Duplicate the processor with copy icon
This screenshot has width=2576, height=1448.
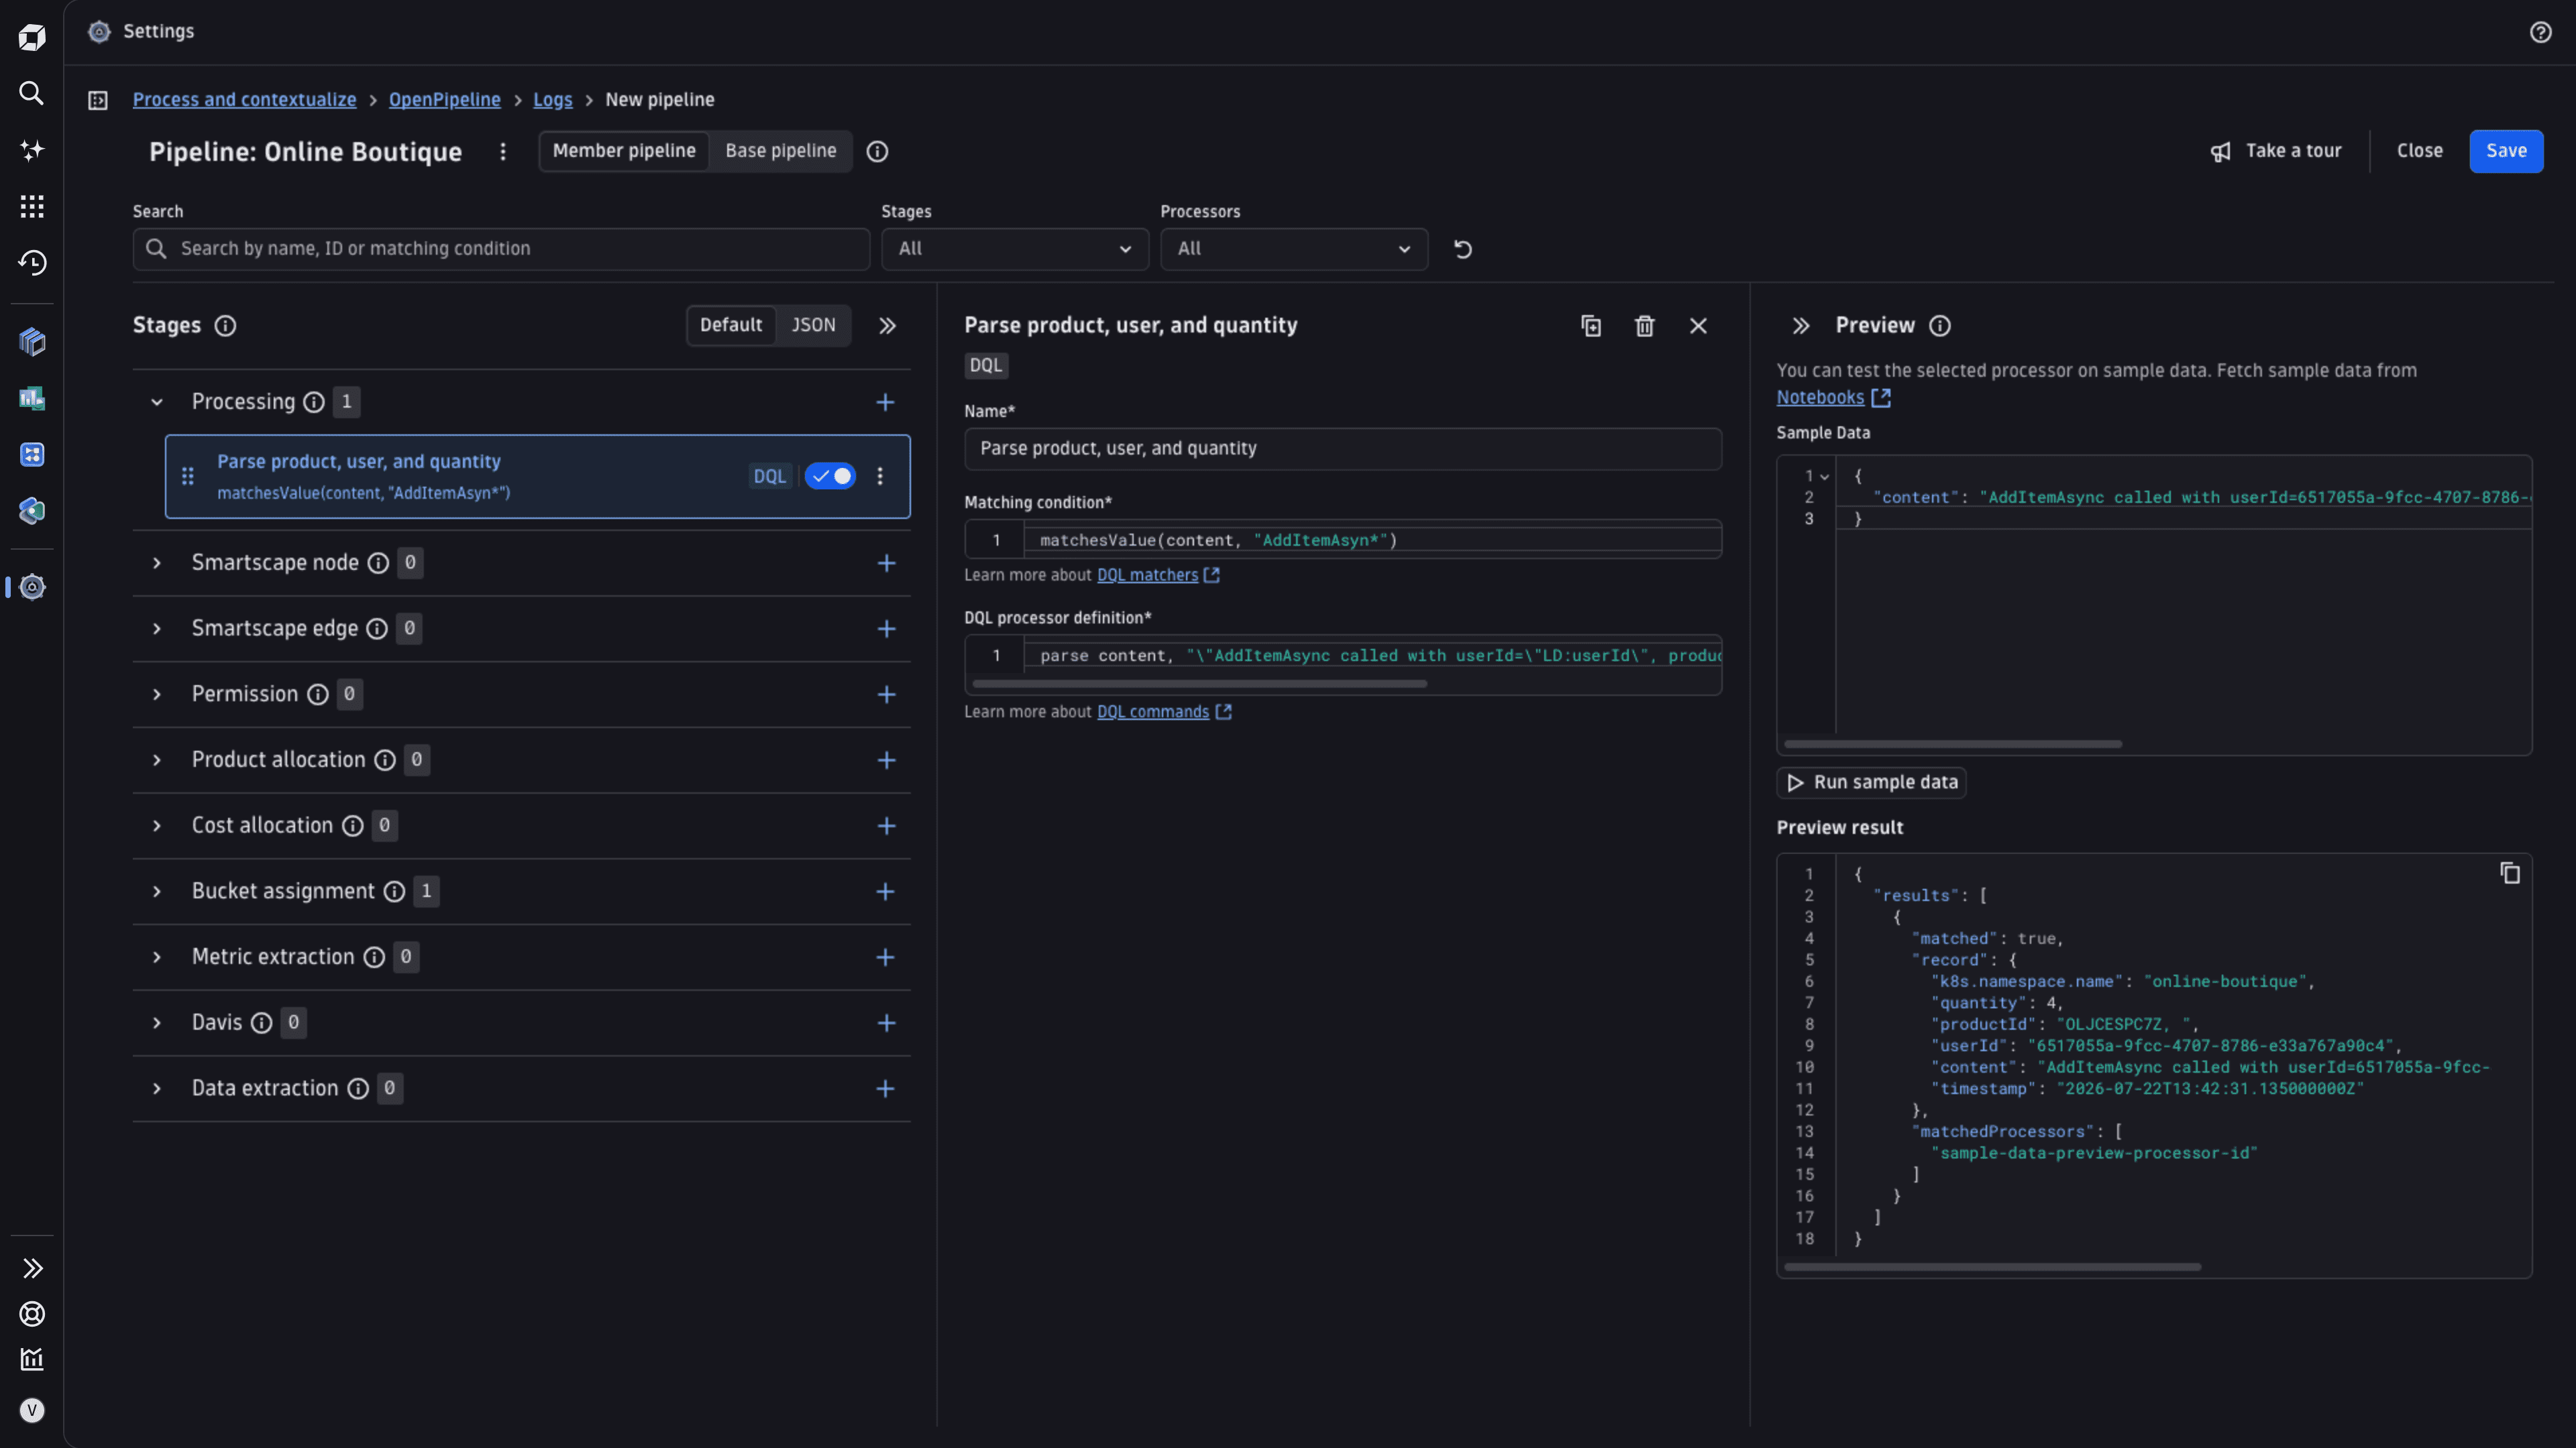(x=1591, y=326)
